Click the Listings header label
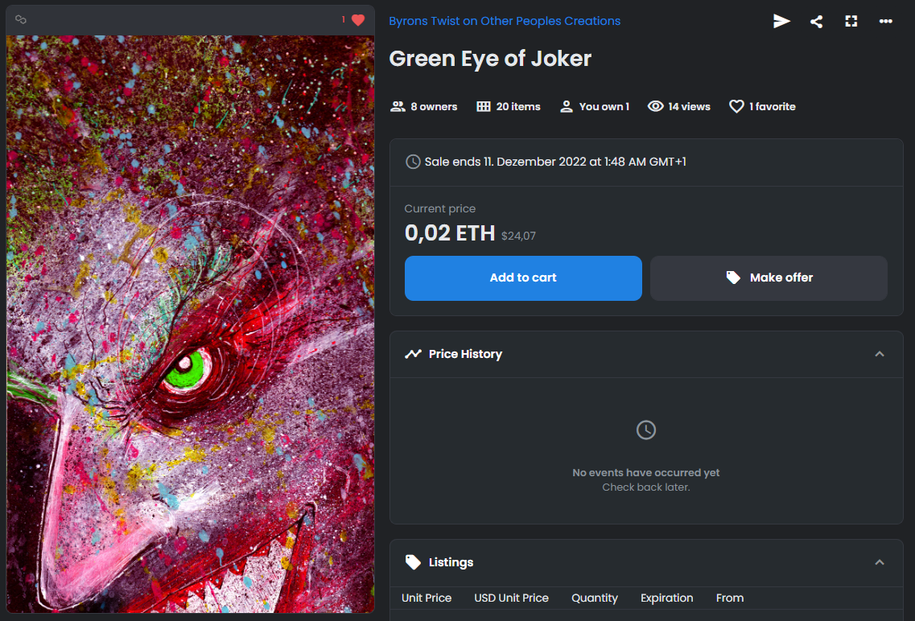 (451, 562)
